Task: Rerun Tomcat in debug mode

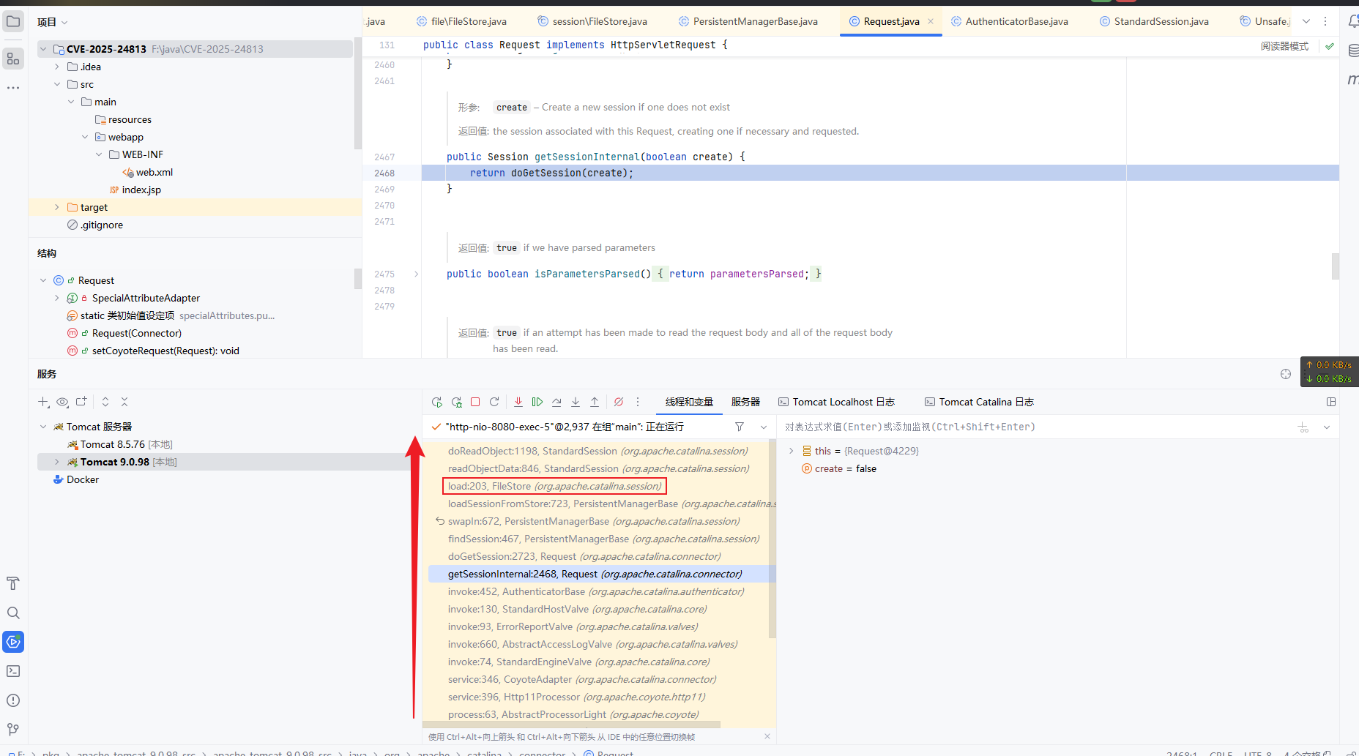Action: (456, 402)
